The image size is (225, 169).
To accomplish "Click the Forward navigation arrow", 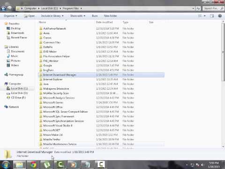I will pyautogui.click(x=10, y=8).
